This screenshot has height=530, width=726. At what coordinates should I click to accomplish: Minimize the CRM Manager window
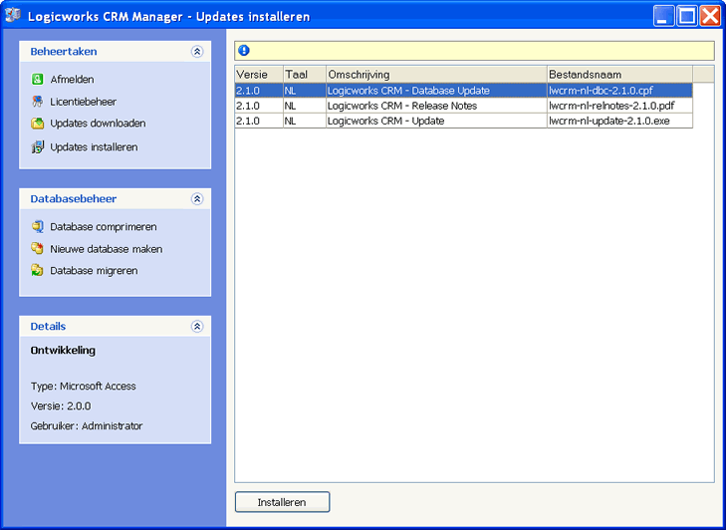click(664, 16)
